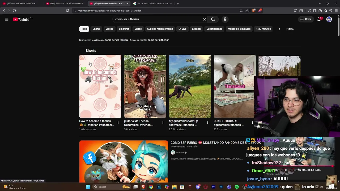Viewport: 340px width, 191px height.
Task: Open the Leo AI sparkle icon
Action: click(325, 11)
